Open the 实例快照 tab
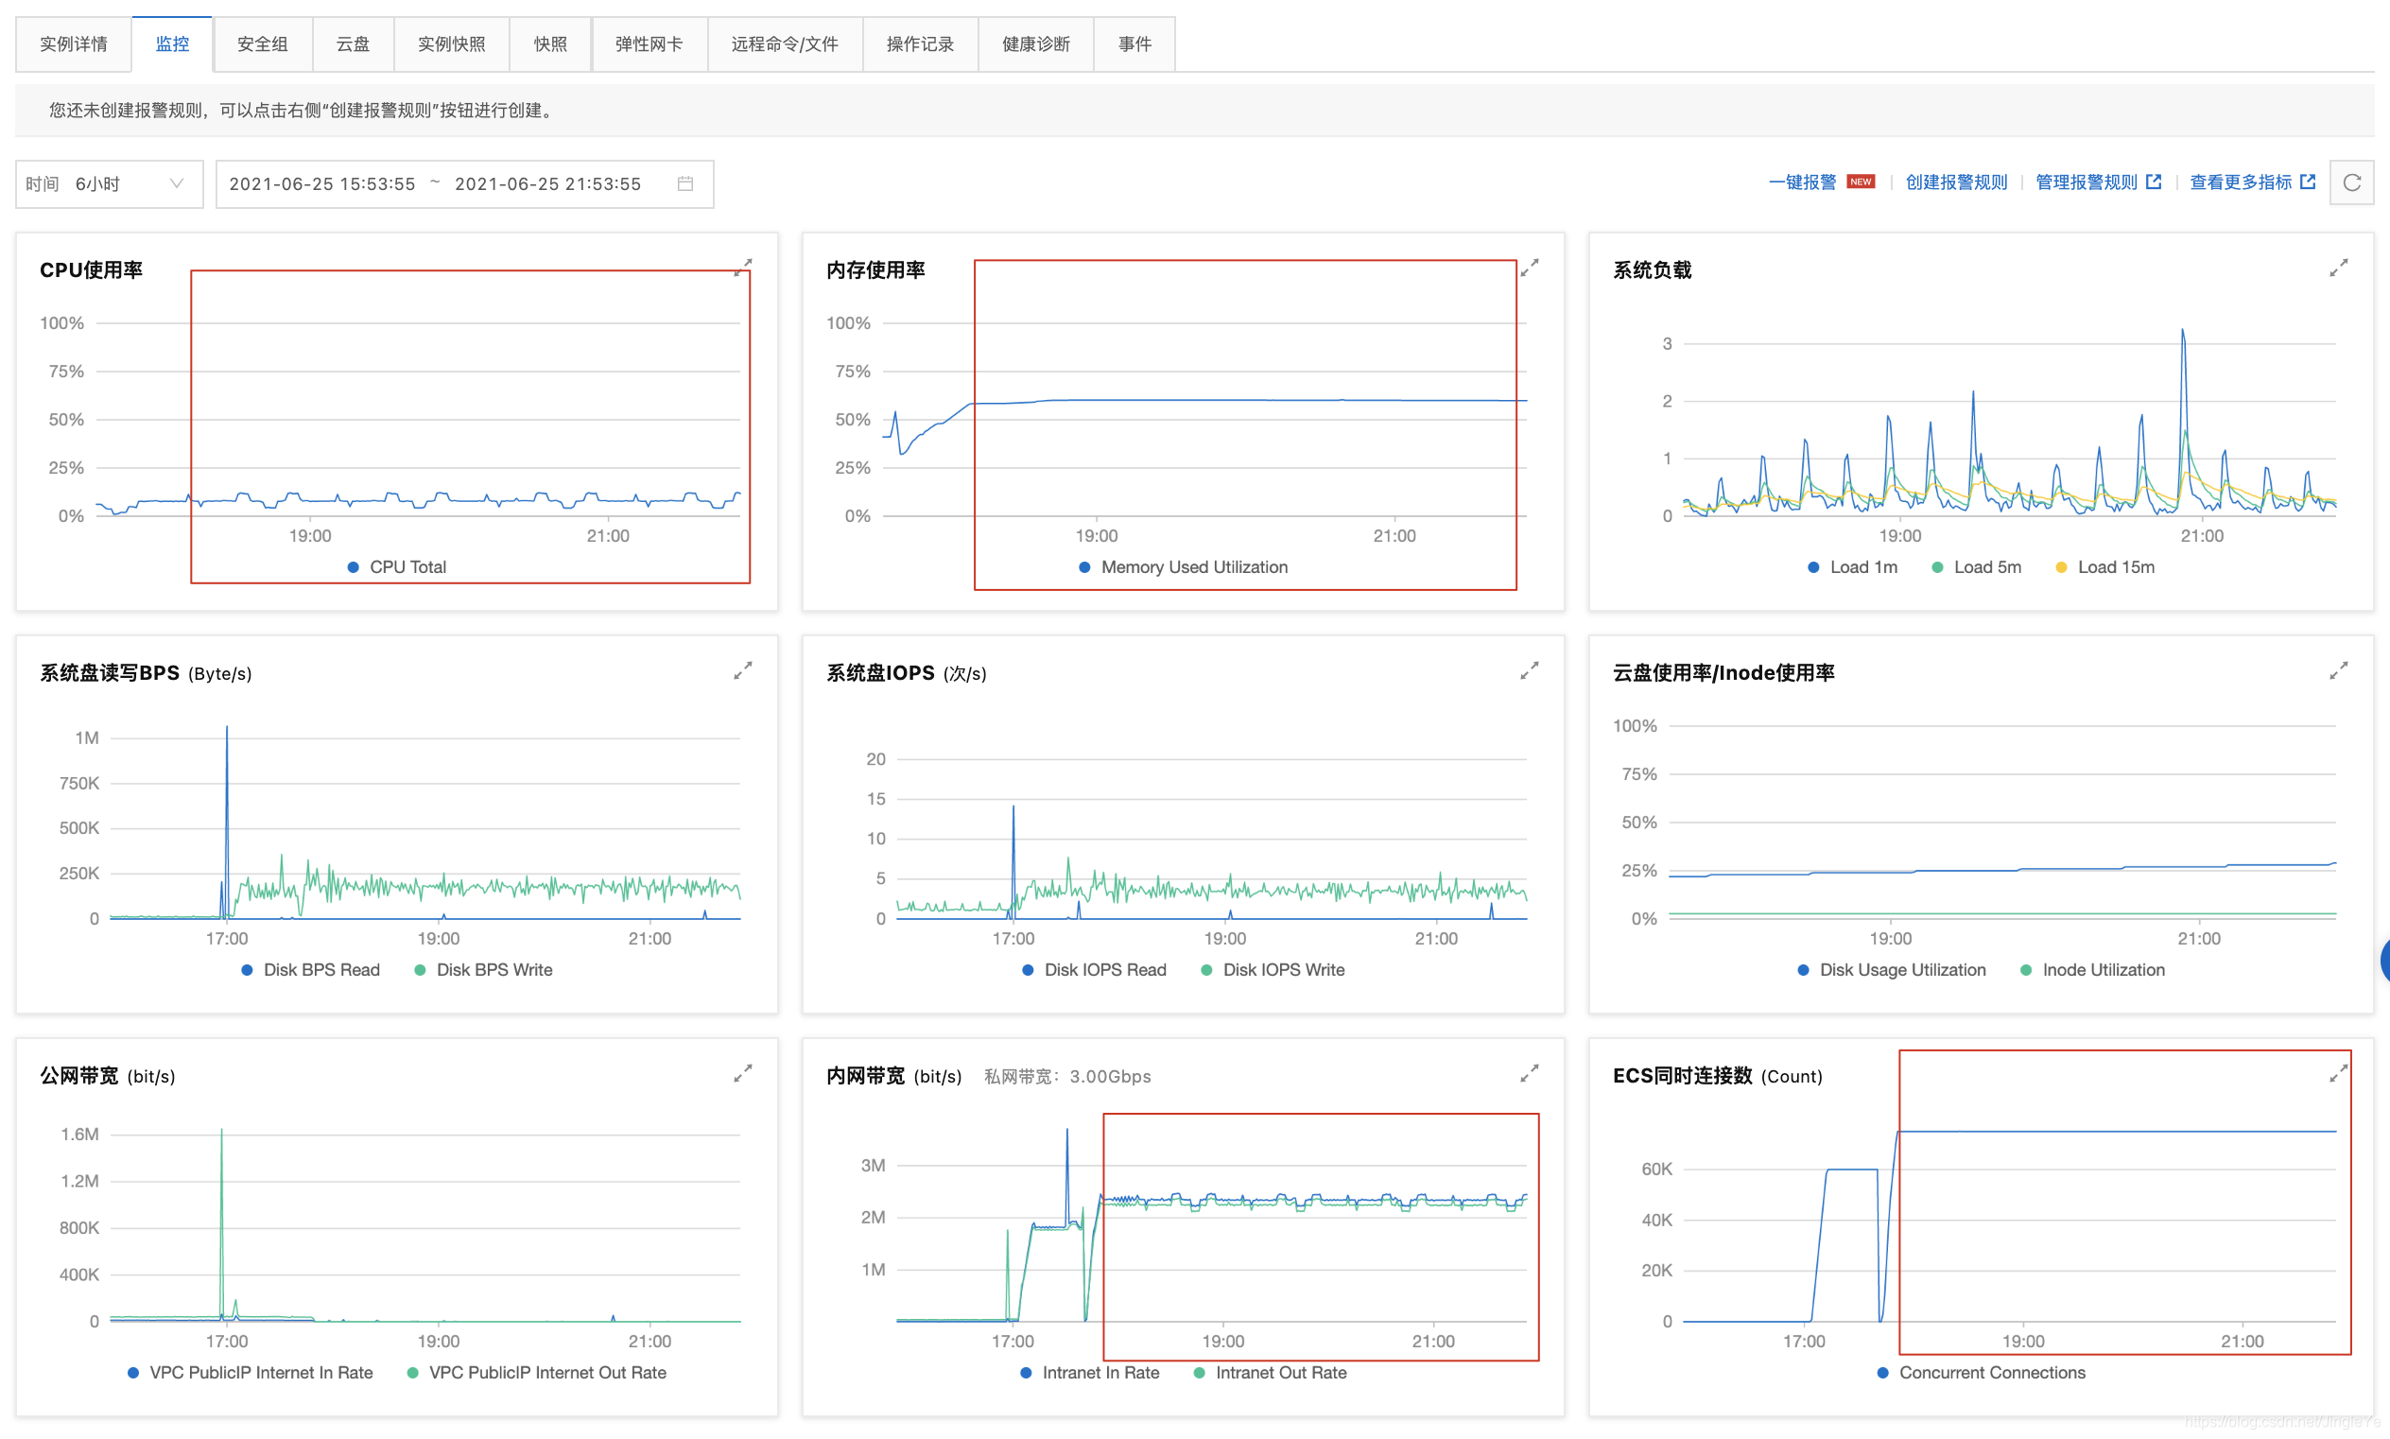This screenshot has height=1439, width=2390. 452,43
